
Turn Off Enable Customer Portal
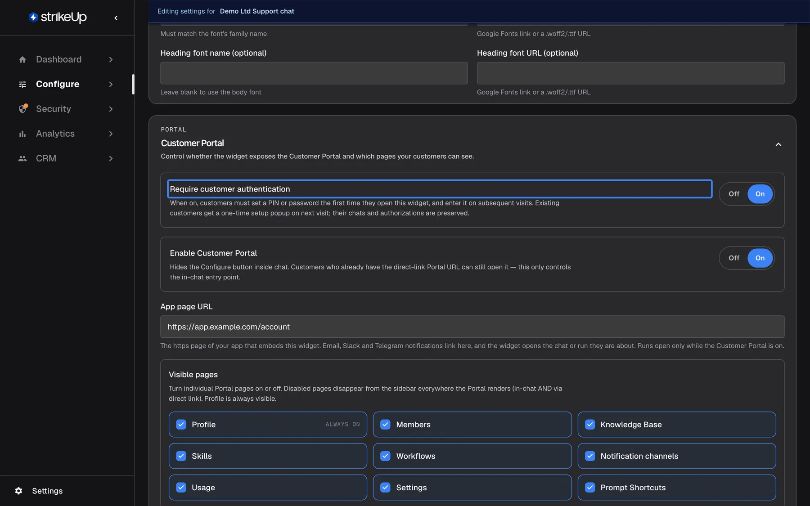(734, 258)
